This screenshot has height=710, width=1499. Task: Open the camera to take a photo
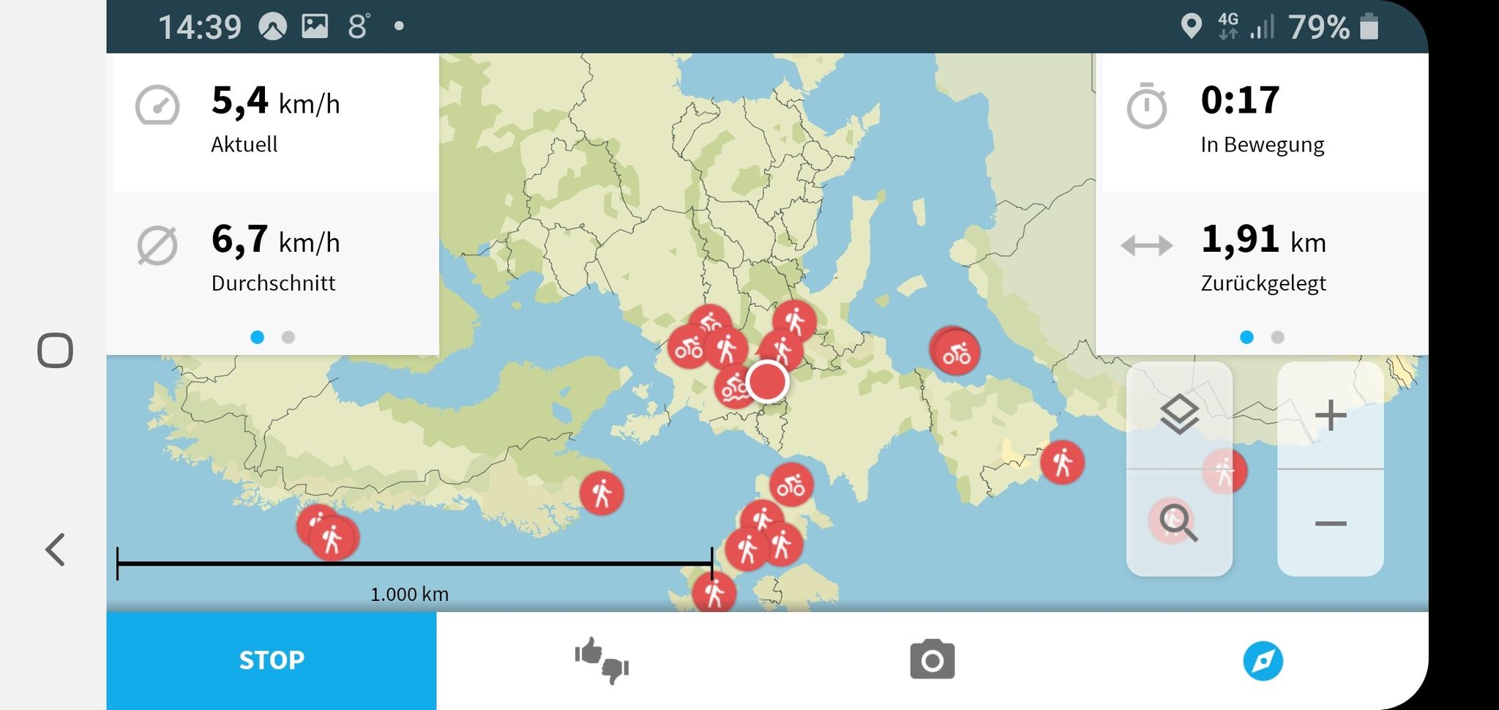932,660
